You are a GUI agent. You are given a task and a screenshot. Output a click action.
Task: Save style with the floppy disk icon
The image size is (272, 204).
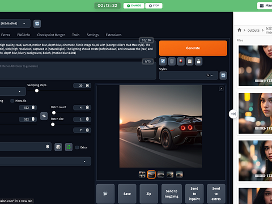pyautogui.click(x=199, y=61)
